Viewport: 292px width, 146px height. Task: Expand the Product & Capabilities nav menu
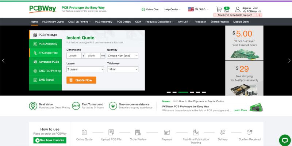click(159, 22)
